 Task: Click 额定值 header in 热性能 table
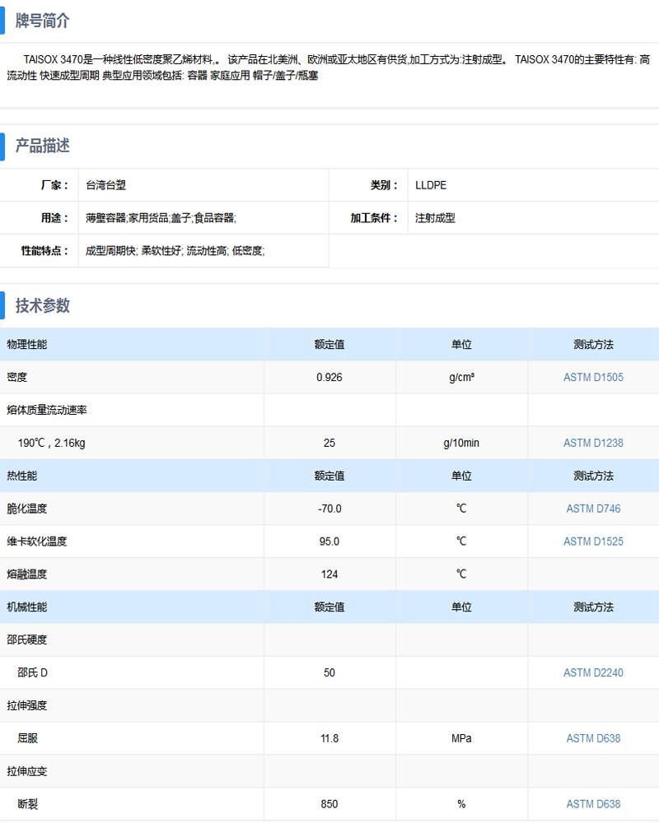pos(329,476)
